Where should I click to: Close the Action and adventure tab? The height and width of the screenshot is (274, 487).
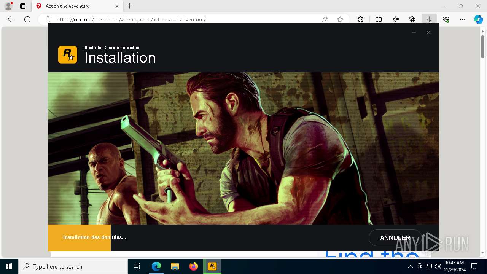click(117, 6)
